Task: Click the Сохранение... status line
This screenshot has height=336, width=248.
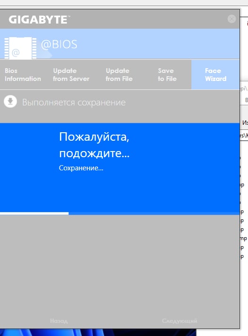Action: coord(81,168)
